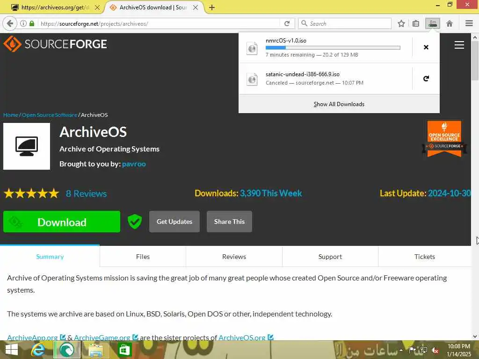
Task: Open the pavroo author link
Action: point(134,164)
